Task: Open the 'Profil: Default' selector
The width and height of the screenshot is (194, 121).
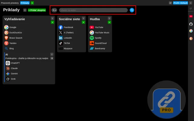Action: (x=180, y=3)
